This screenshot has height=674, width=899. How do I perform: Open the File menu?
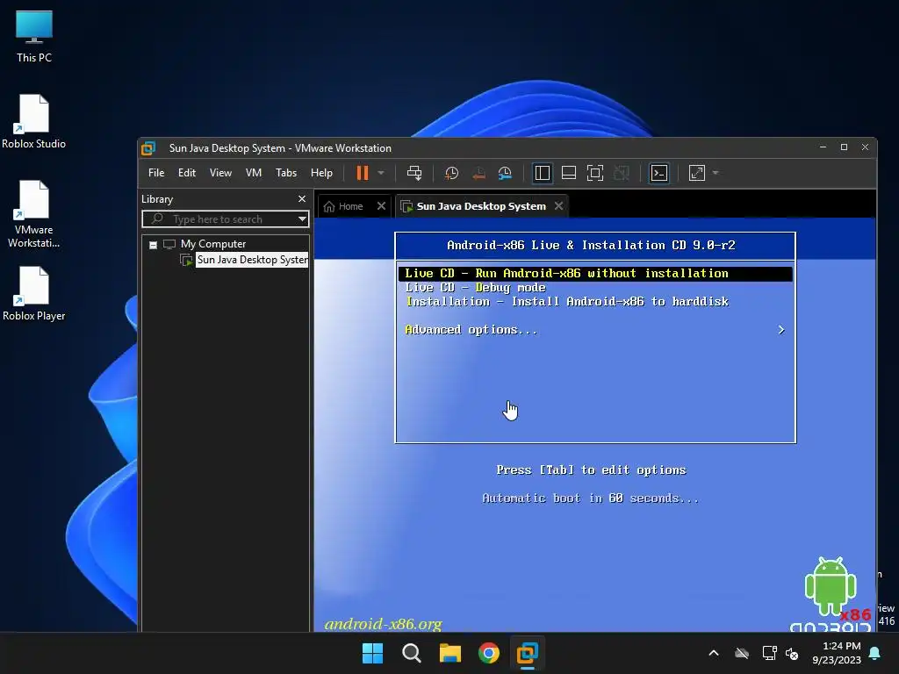156,173
